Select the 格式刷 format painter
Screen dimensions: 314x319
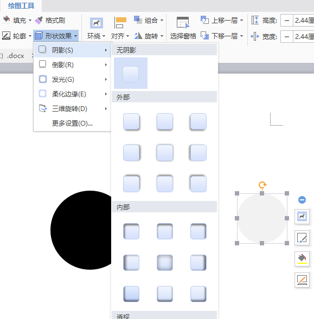point(50,20)
